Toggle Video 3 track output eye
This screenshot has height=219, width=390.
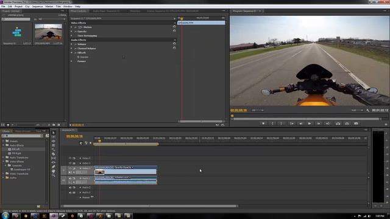coord(70,158)
